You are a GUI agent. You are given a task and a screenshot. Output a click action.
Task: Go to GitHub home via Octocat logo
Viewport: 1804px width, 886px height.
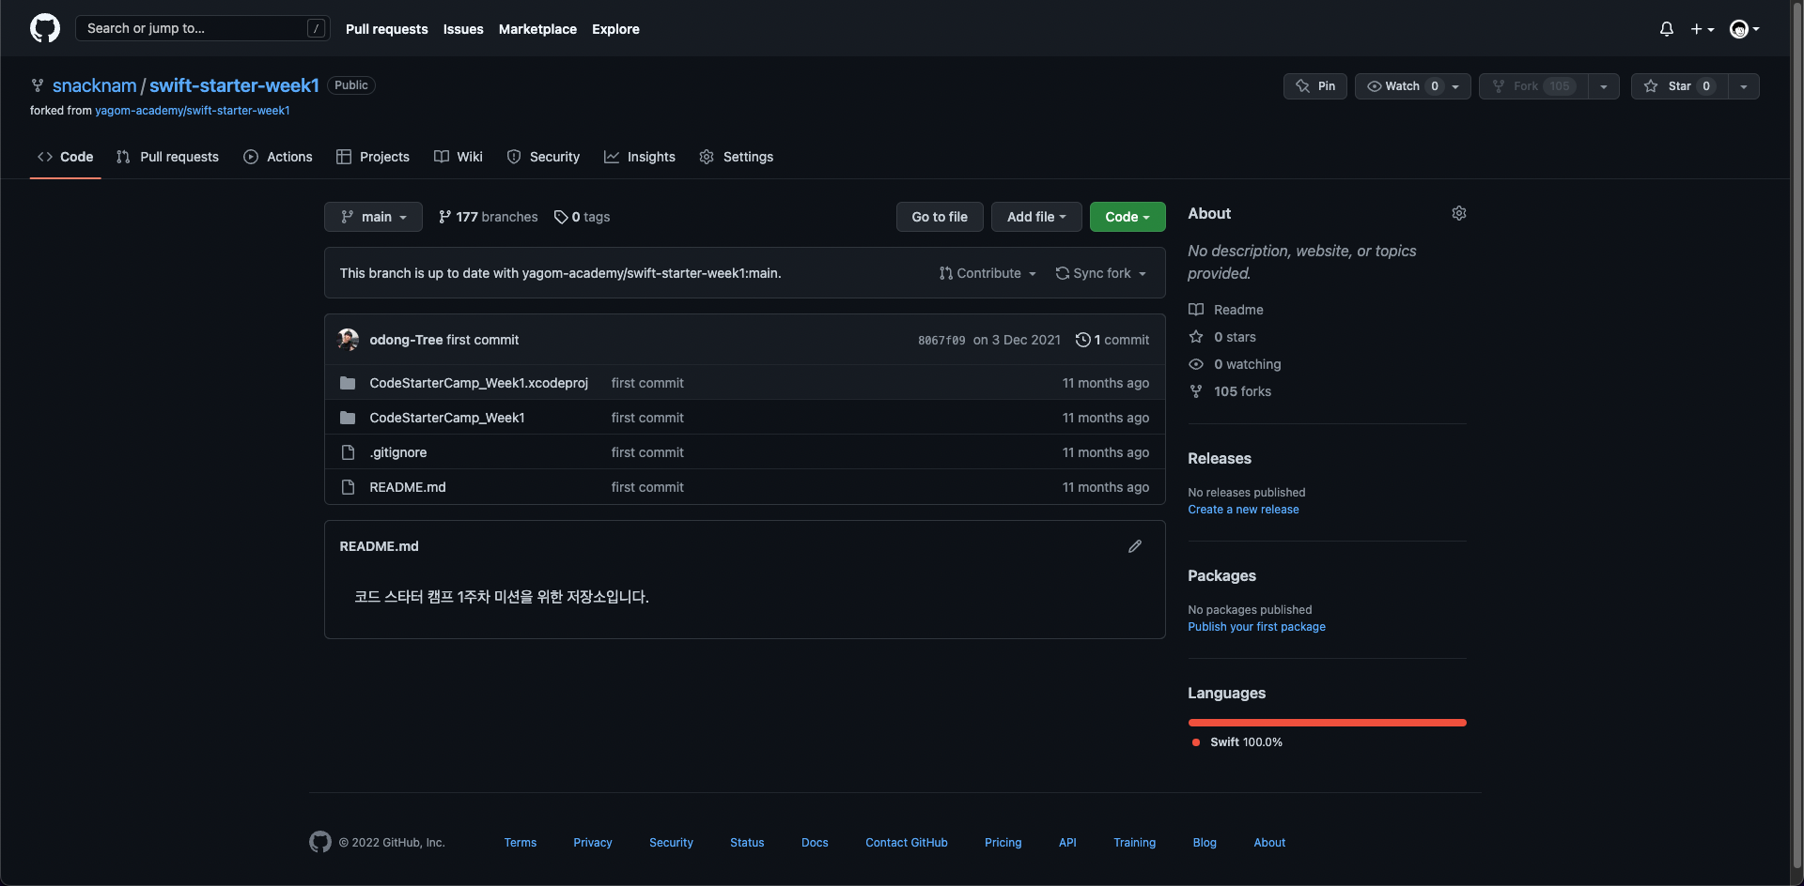click(x=45, y=28)
